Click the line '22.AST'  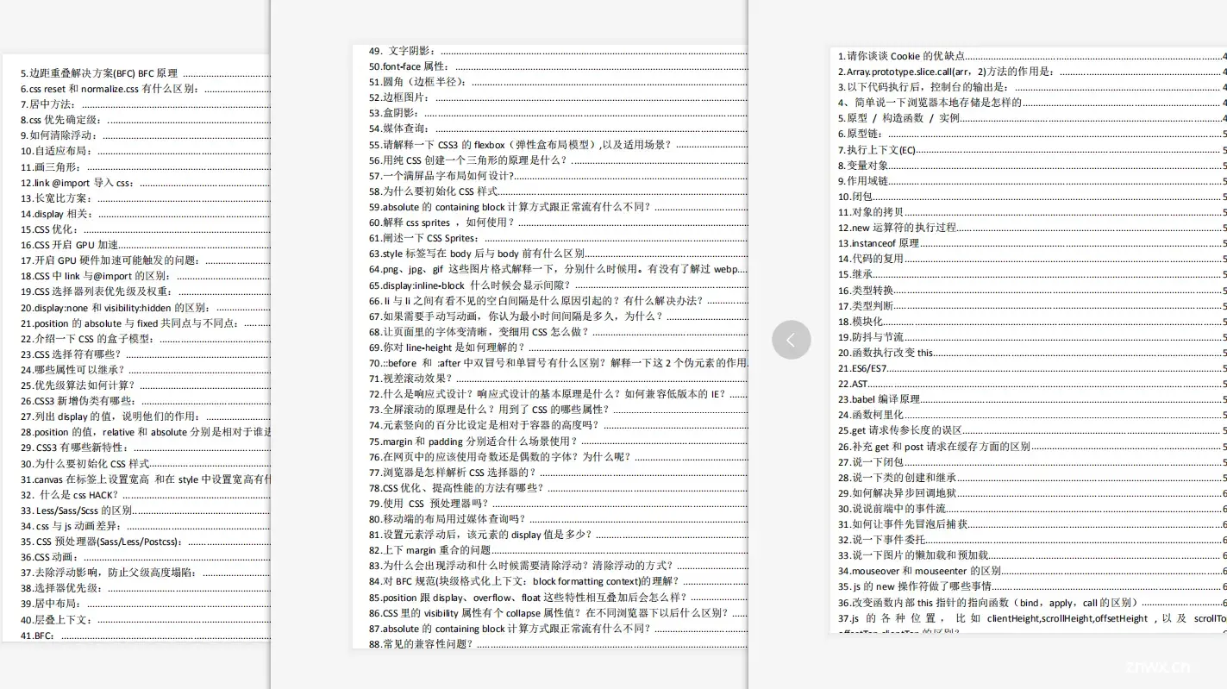tap(1032, 384)
